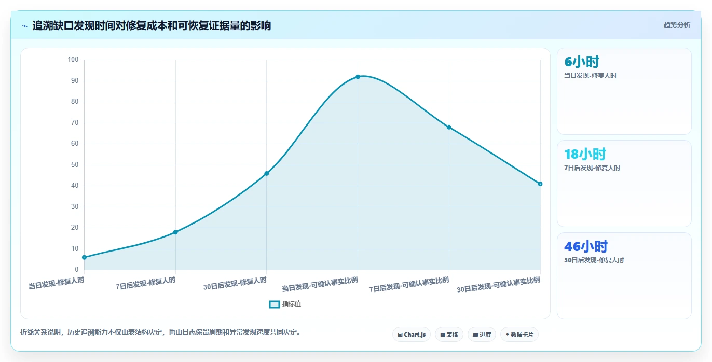Select the Chart.js tag
Viewport: 712px width, 362px height.
[x=412, y=335]
